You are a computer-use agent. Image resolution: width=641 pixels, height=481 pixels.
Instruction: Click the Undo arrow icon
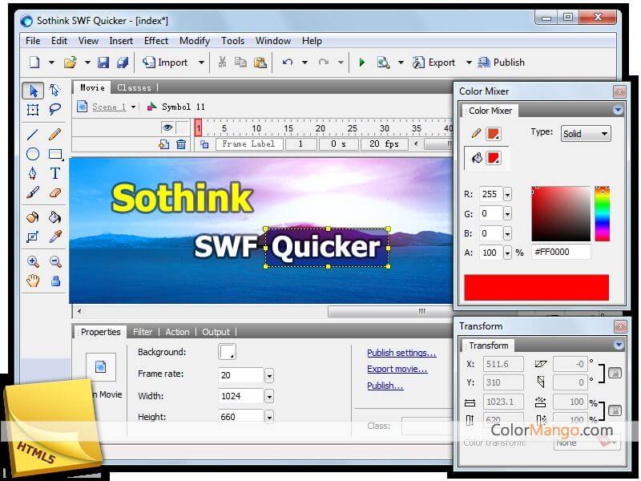288,63
